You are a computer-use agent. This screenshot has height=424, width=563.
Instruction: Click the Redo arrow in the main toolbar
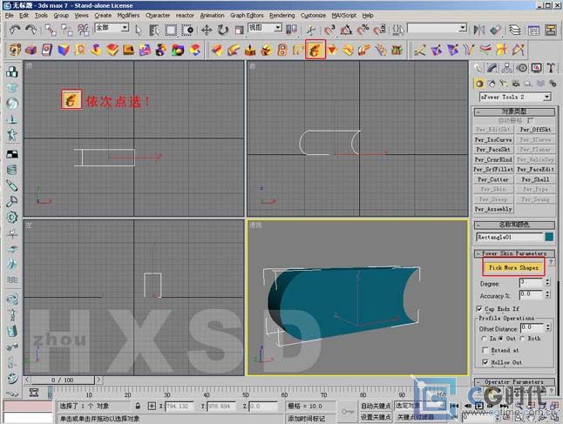coord(31,30)
